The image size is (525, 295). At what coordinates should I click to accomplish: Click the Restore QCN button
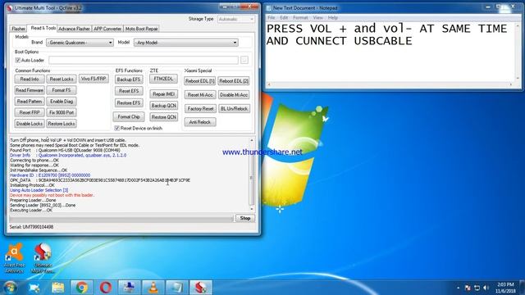coord(164,117)
